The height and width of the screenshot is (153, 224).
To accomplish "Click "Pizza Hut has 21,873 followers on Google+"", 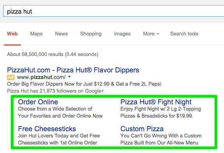I will click(x=56, y=91).
